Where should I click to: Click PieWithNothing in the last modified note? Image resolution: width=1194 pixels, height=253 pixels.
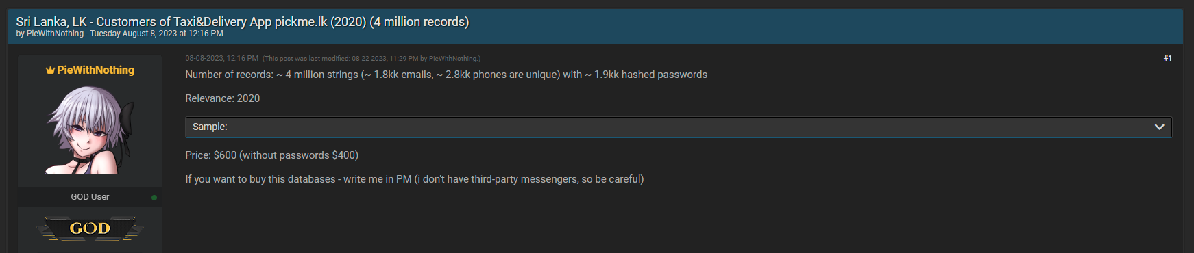pyautogui.click(x=453, y=59)
